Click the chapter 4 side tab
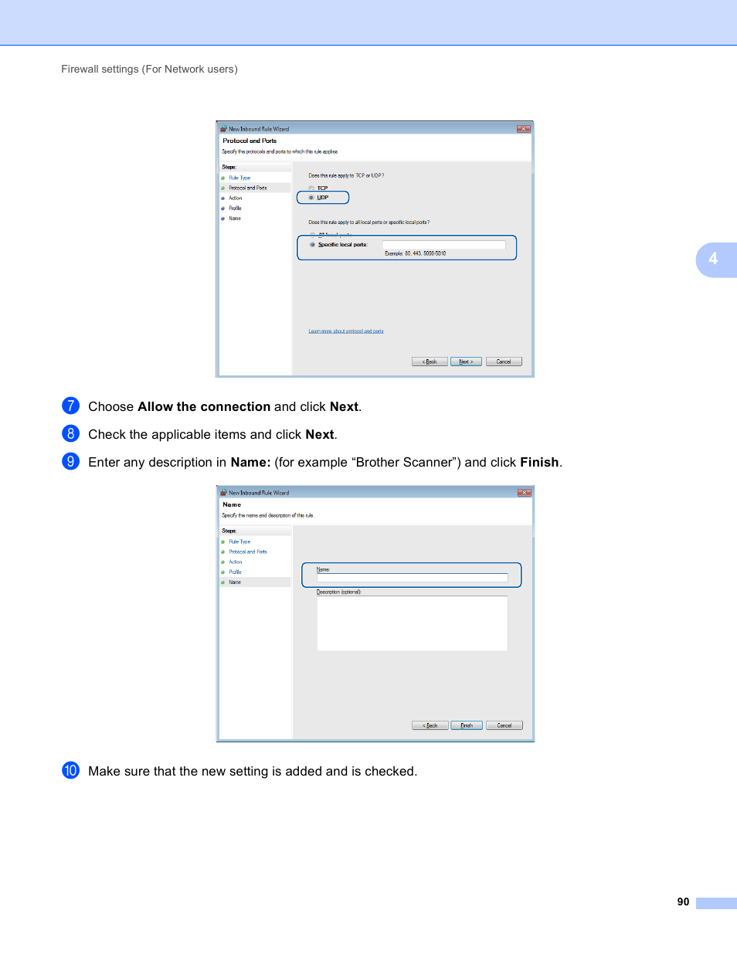The image size is (737, 954). [x=715, y=260]
